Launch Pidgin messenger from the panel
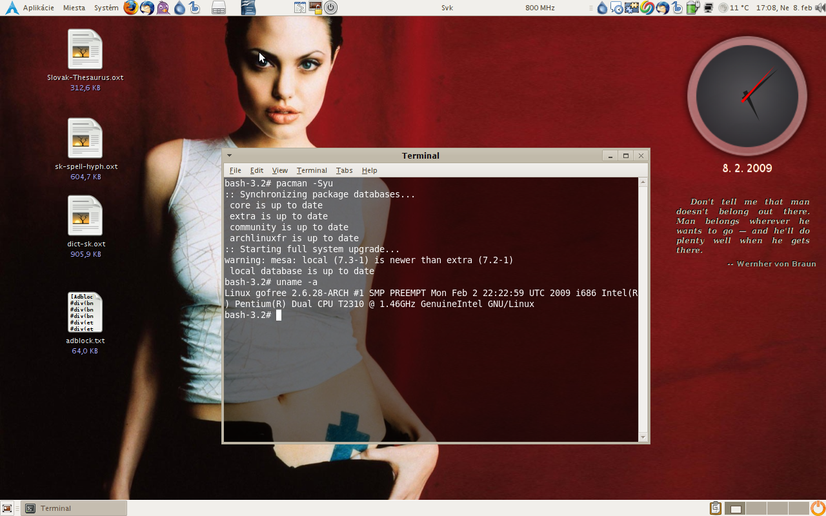Viewport: 826px width, 516px height. click(x=163, y=8)
